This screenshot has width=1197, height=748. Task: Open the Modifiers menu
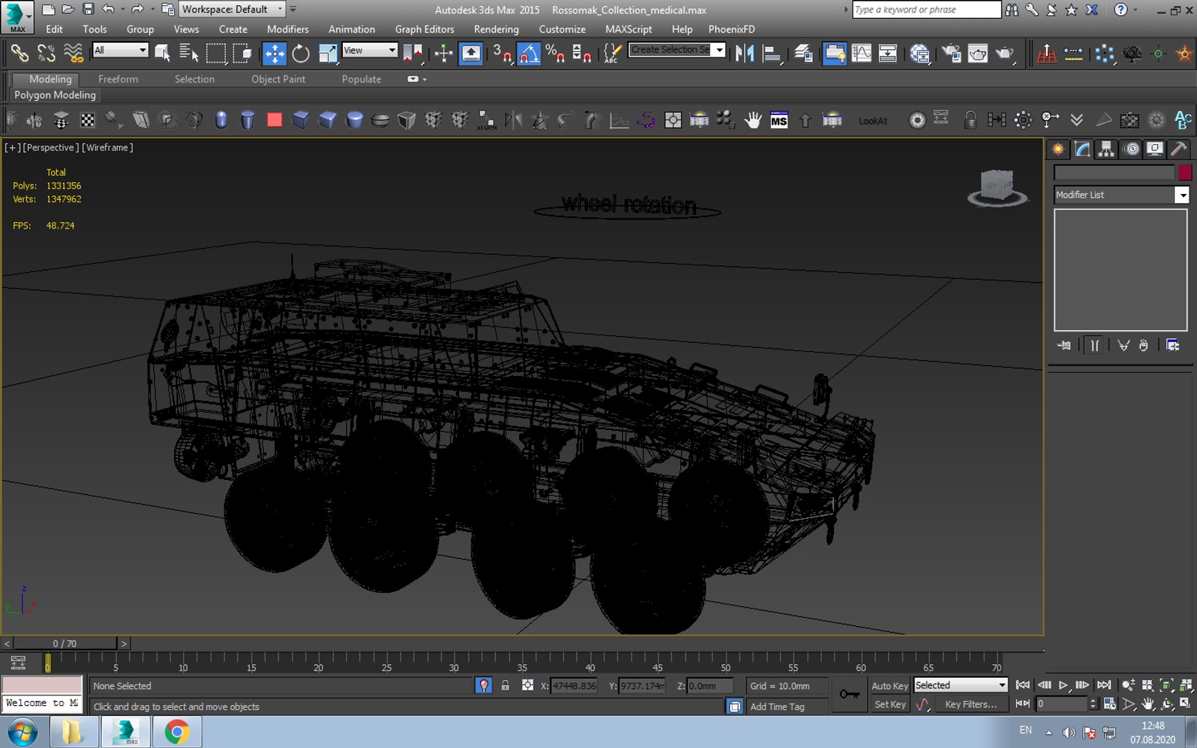[287, 29]
